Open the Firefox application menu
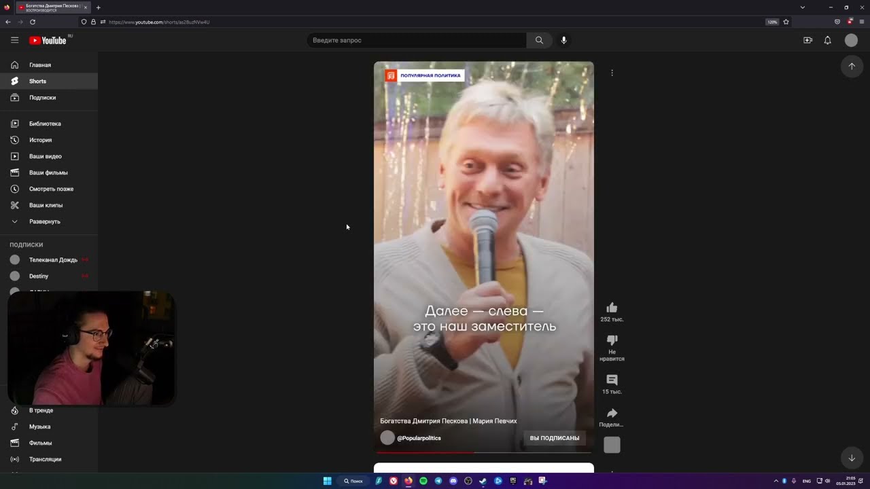Viewport: 870px width, 489px height. pyautogui.click(x=861, y=22)
